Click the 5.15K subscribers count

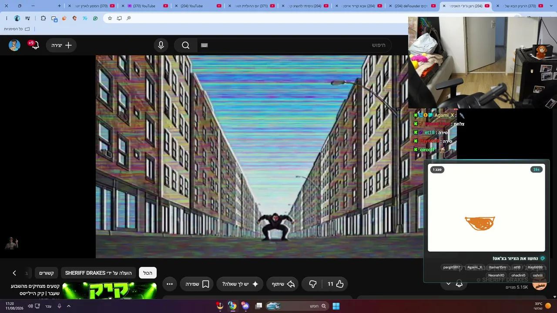coord(517,287)
